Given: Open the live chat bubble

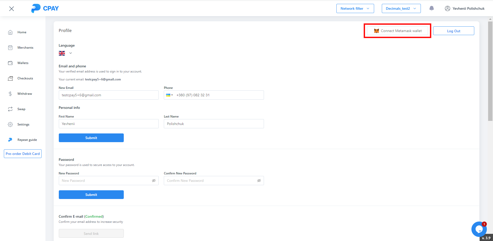Looking at the screenshot, I should [479, 229].
